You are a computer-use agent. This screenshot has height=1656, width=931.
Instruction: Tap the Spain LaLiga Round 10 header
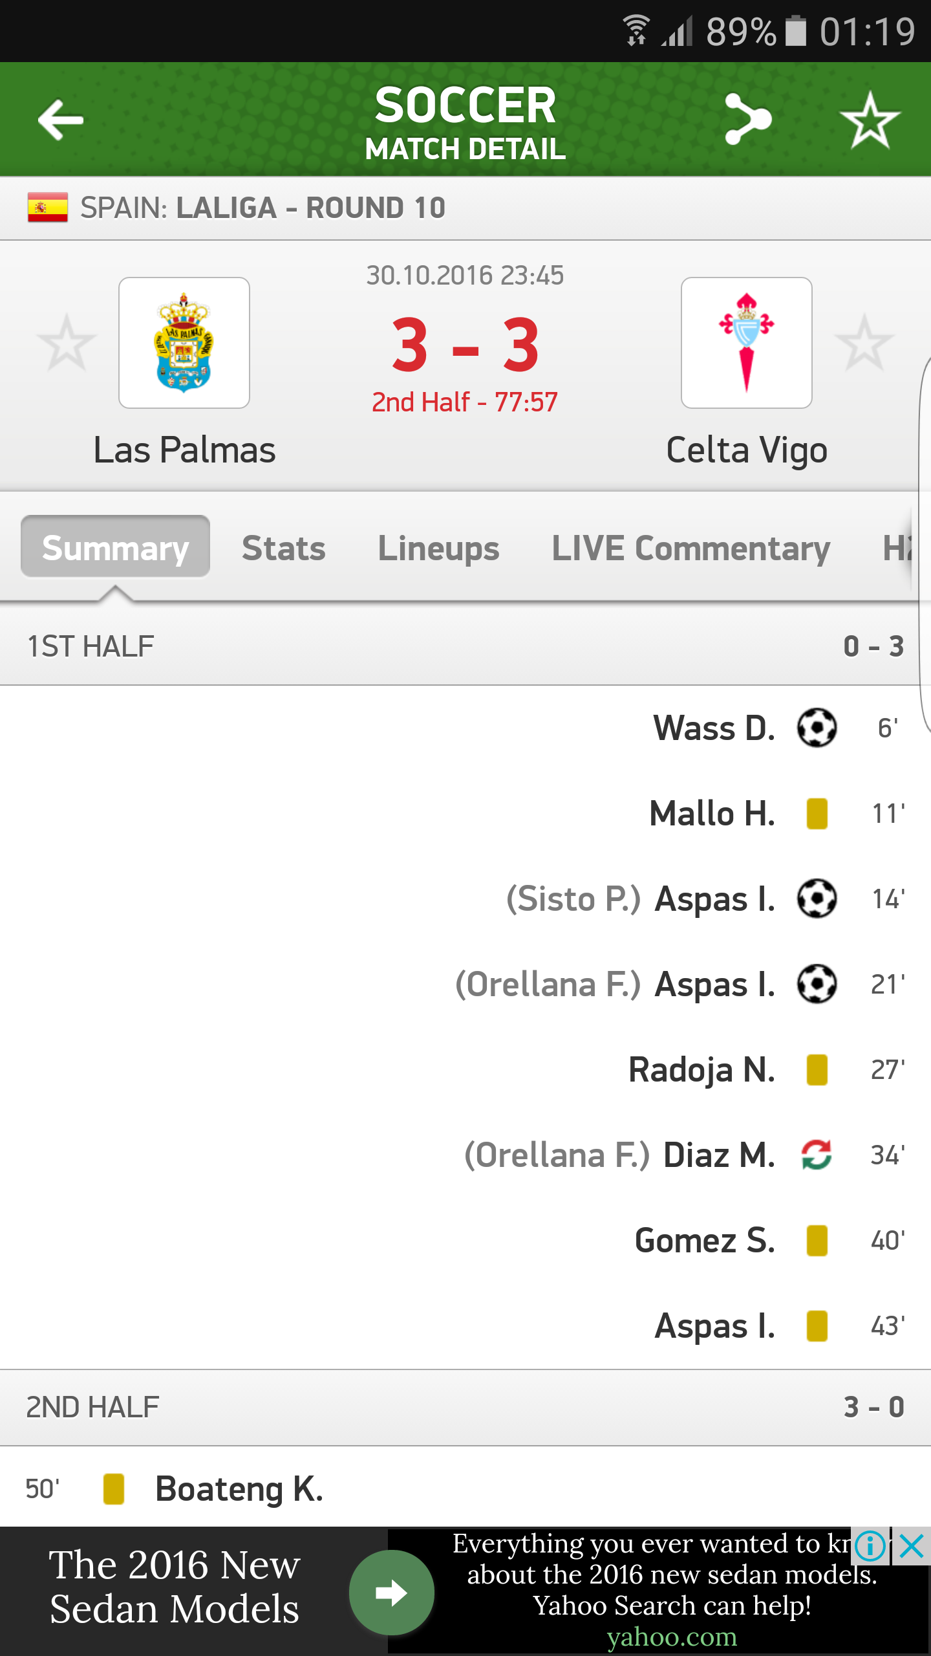point(262,208)
